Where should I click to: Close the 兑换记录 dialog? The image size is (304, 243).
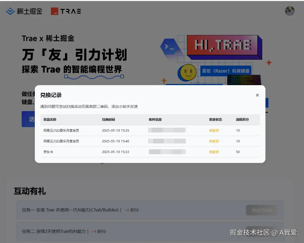click(x=257, y=95)
